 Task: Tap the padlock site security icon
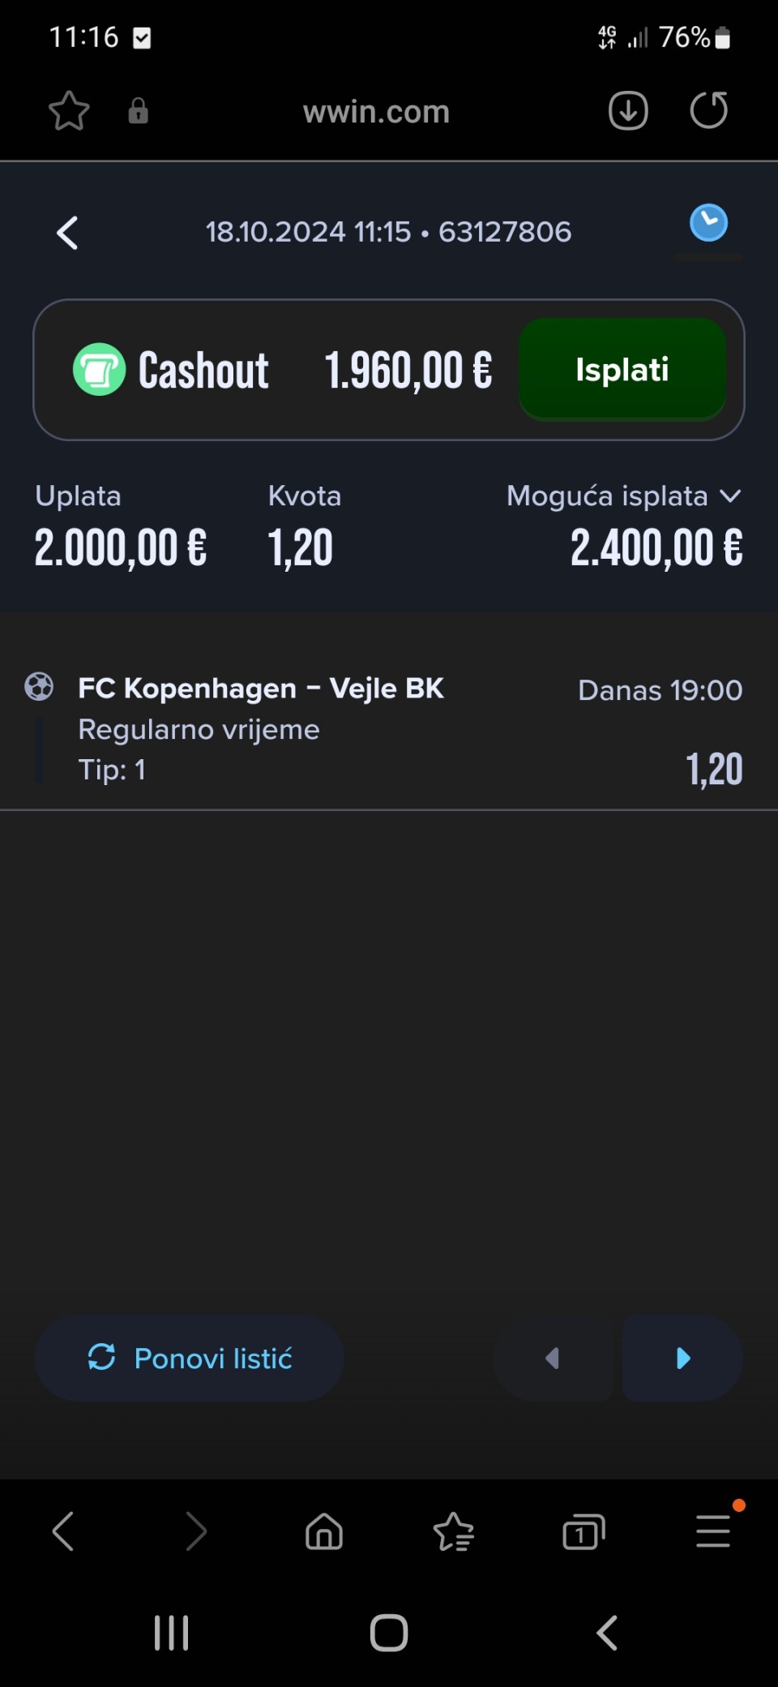(139, 111)
